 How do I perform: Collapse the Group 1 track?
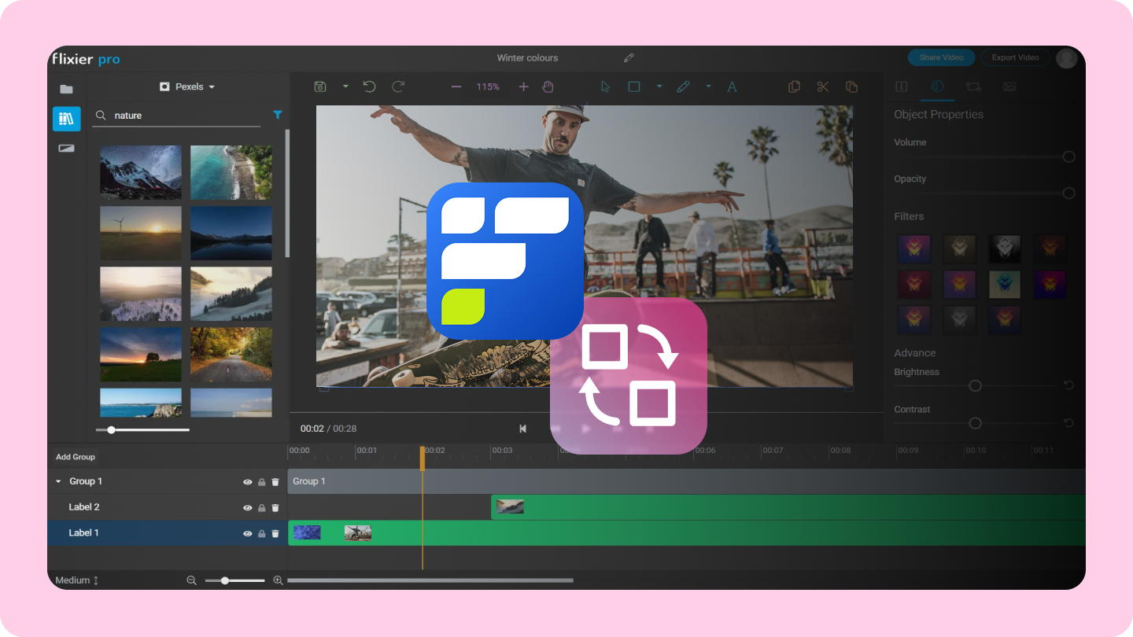pyautogui.click(x=57, y=481)
